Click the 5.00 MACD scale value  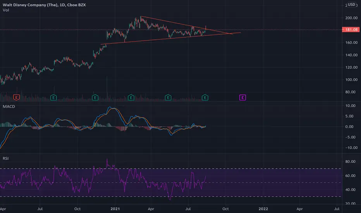click(x=349, y=116)
